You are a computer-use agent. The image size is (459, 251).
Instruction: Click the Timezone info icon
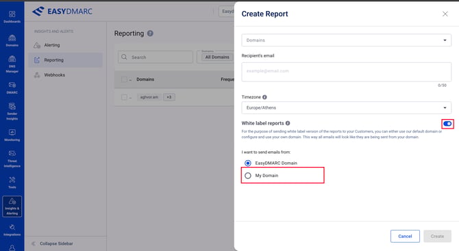click(x=264, y=97)
